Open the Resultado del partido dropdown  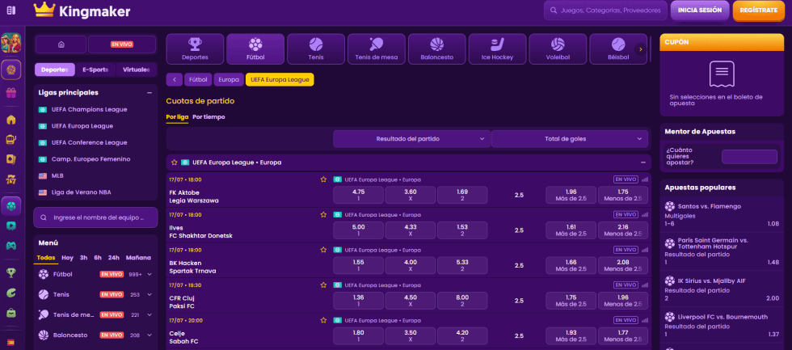pos(411,139)
